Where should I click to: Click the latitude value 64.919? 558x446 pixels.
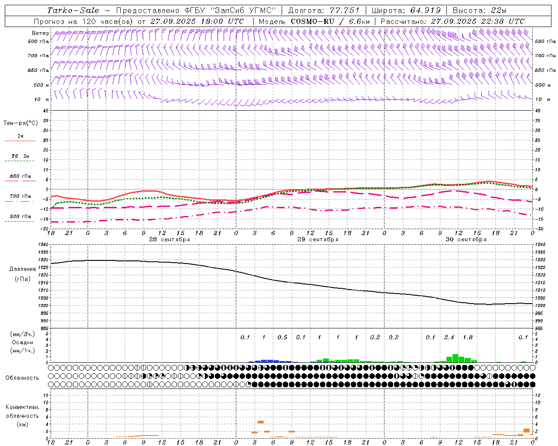pos(425,10)
